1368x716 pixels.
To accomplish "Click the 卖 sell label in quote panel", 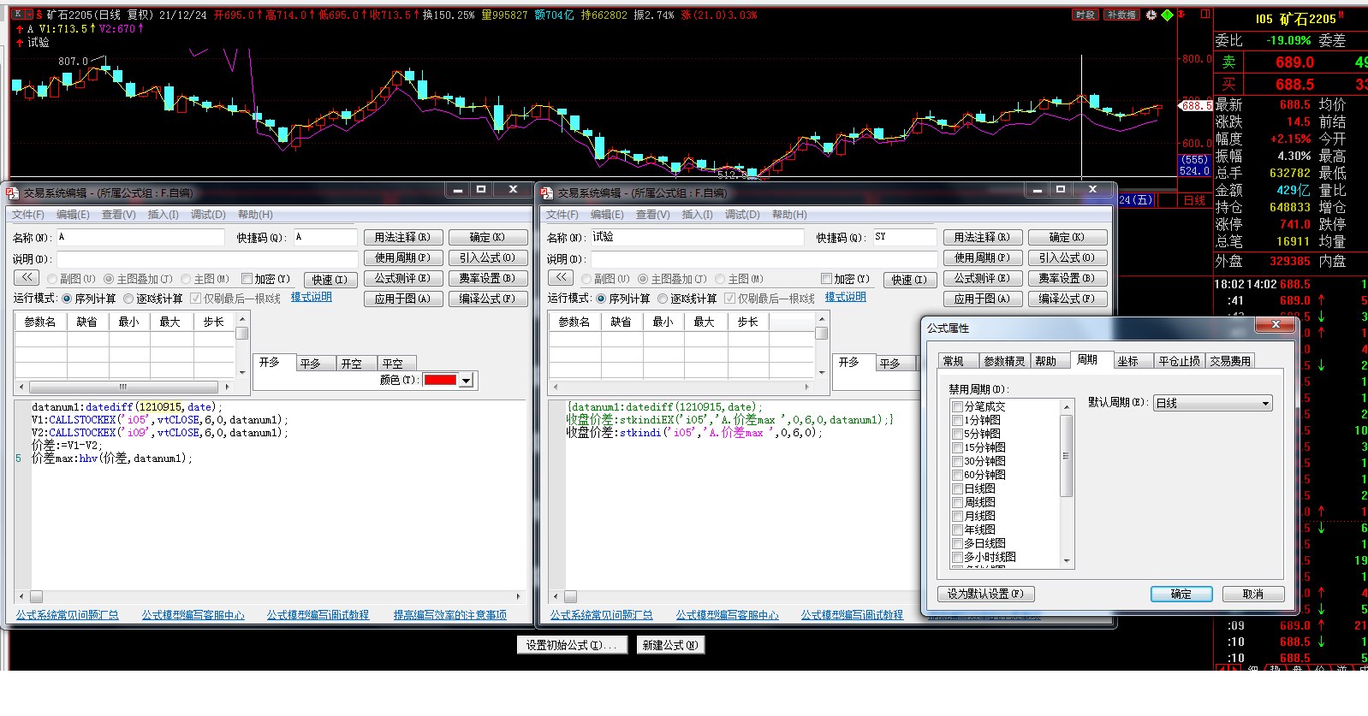I will tap(1228, 62).
